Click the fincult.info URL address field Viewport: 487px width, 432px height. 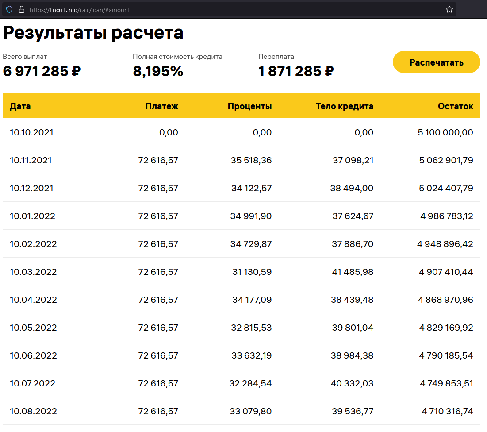(229, 10)
